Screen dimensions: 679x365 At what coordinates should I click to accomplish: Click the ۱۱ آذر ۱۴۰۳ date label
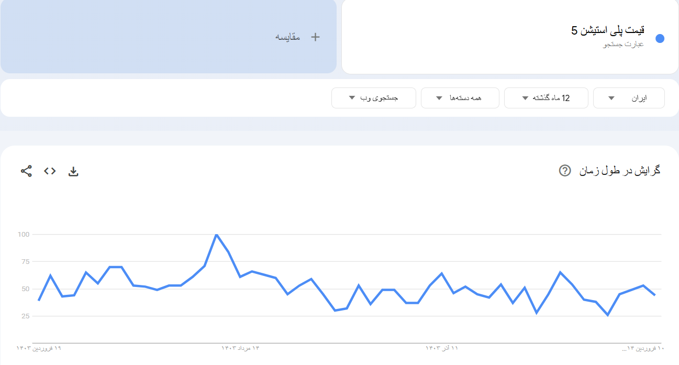coord(441,348)
